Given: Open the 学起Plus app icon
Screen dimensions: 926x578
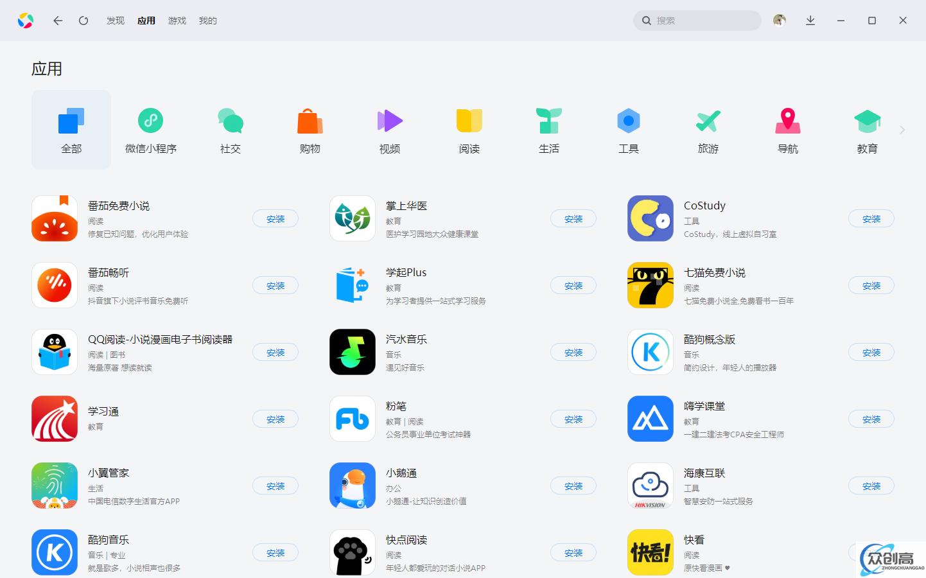Looking at the screenshot, I should (353, 285).
